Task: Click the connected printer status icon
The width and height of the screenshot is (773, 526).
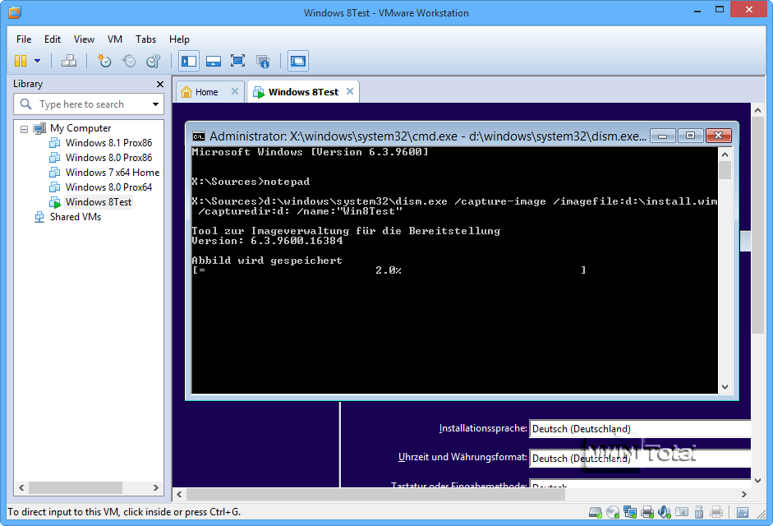Action: (x=647, y=513)
